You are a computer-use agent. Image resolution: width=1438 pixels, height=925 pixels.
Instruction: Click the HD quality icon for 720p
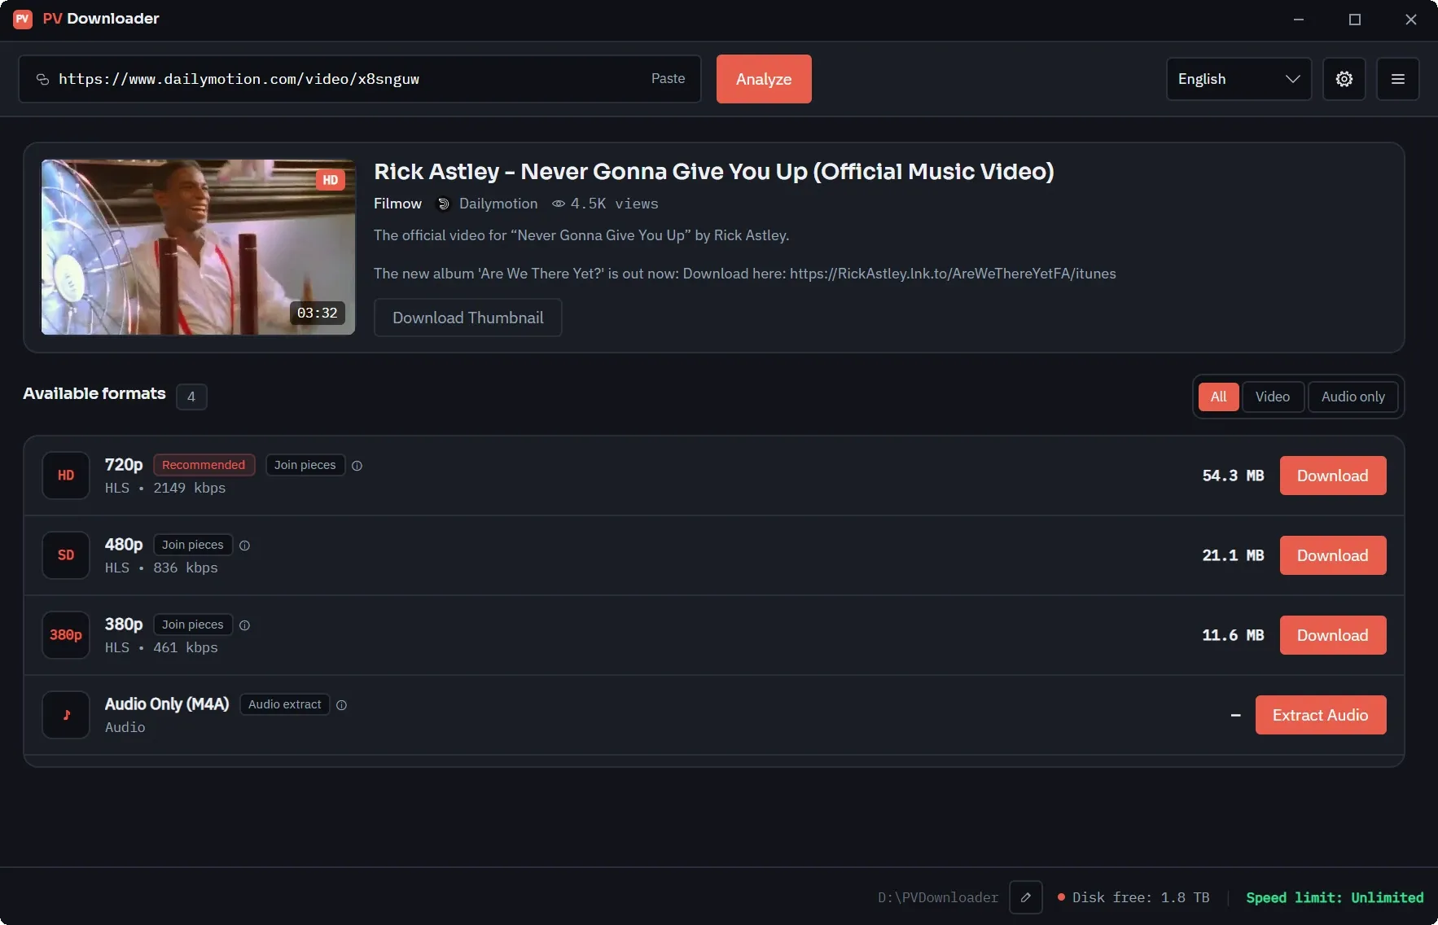click(66, 476)
